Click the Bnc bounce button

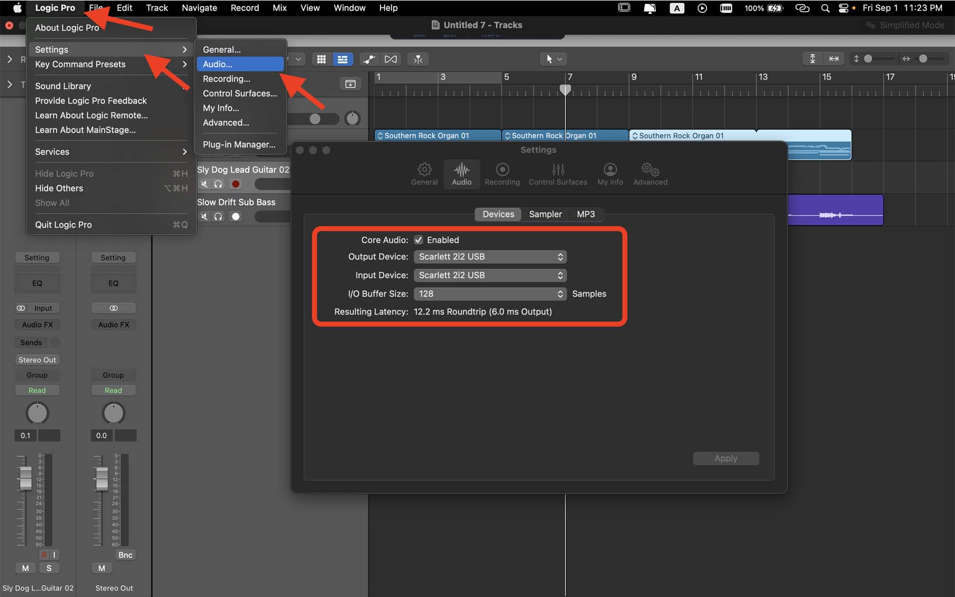pyautogui.click(x=125, y=555)
